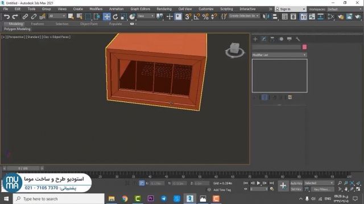Screen dimensions: 364x204
Task: Click the Select and Place tool
Action: 132,16
